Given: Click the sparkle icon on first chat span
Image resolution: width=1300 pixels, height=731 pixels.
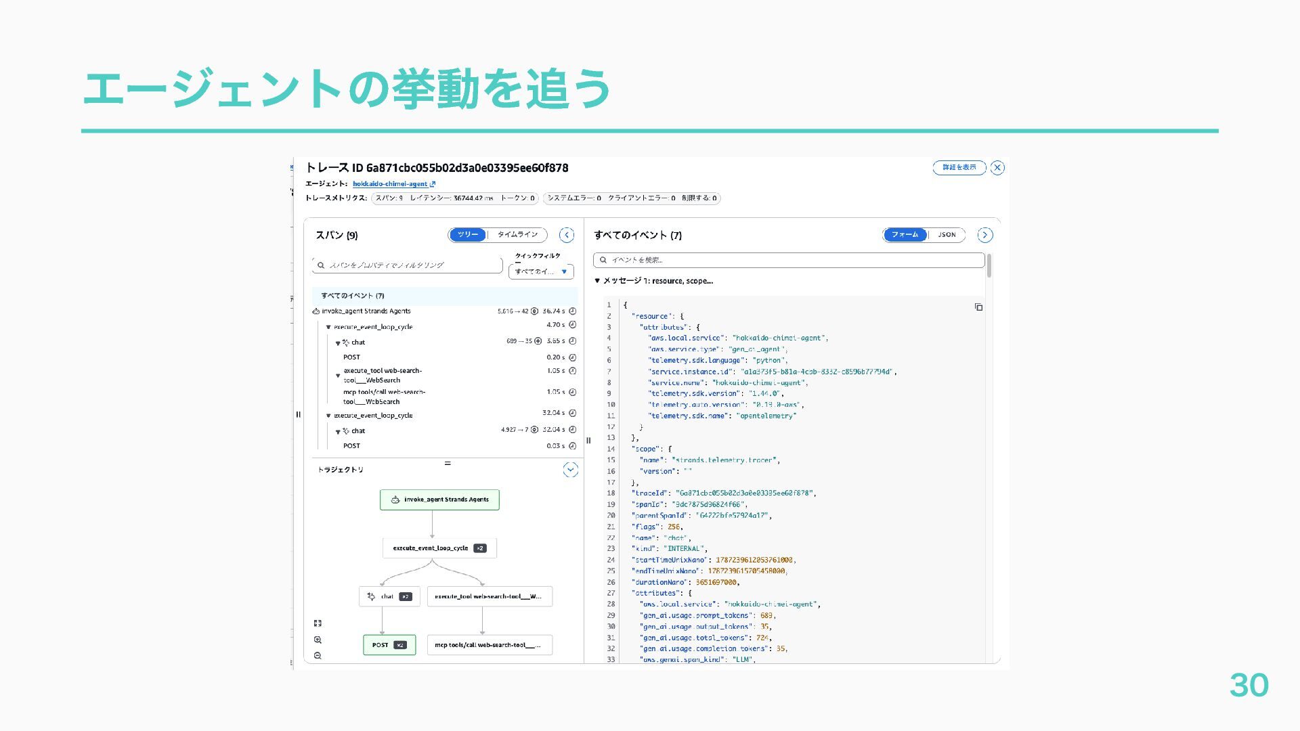Looking at the screenshot, I should [346, 342].
